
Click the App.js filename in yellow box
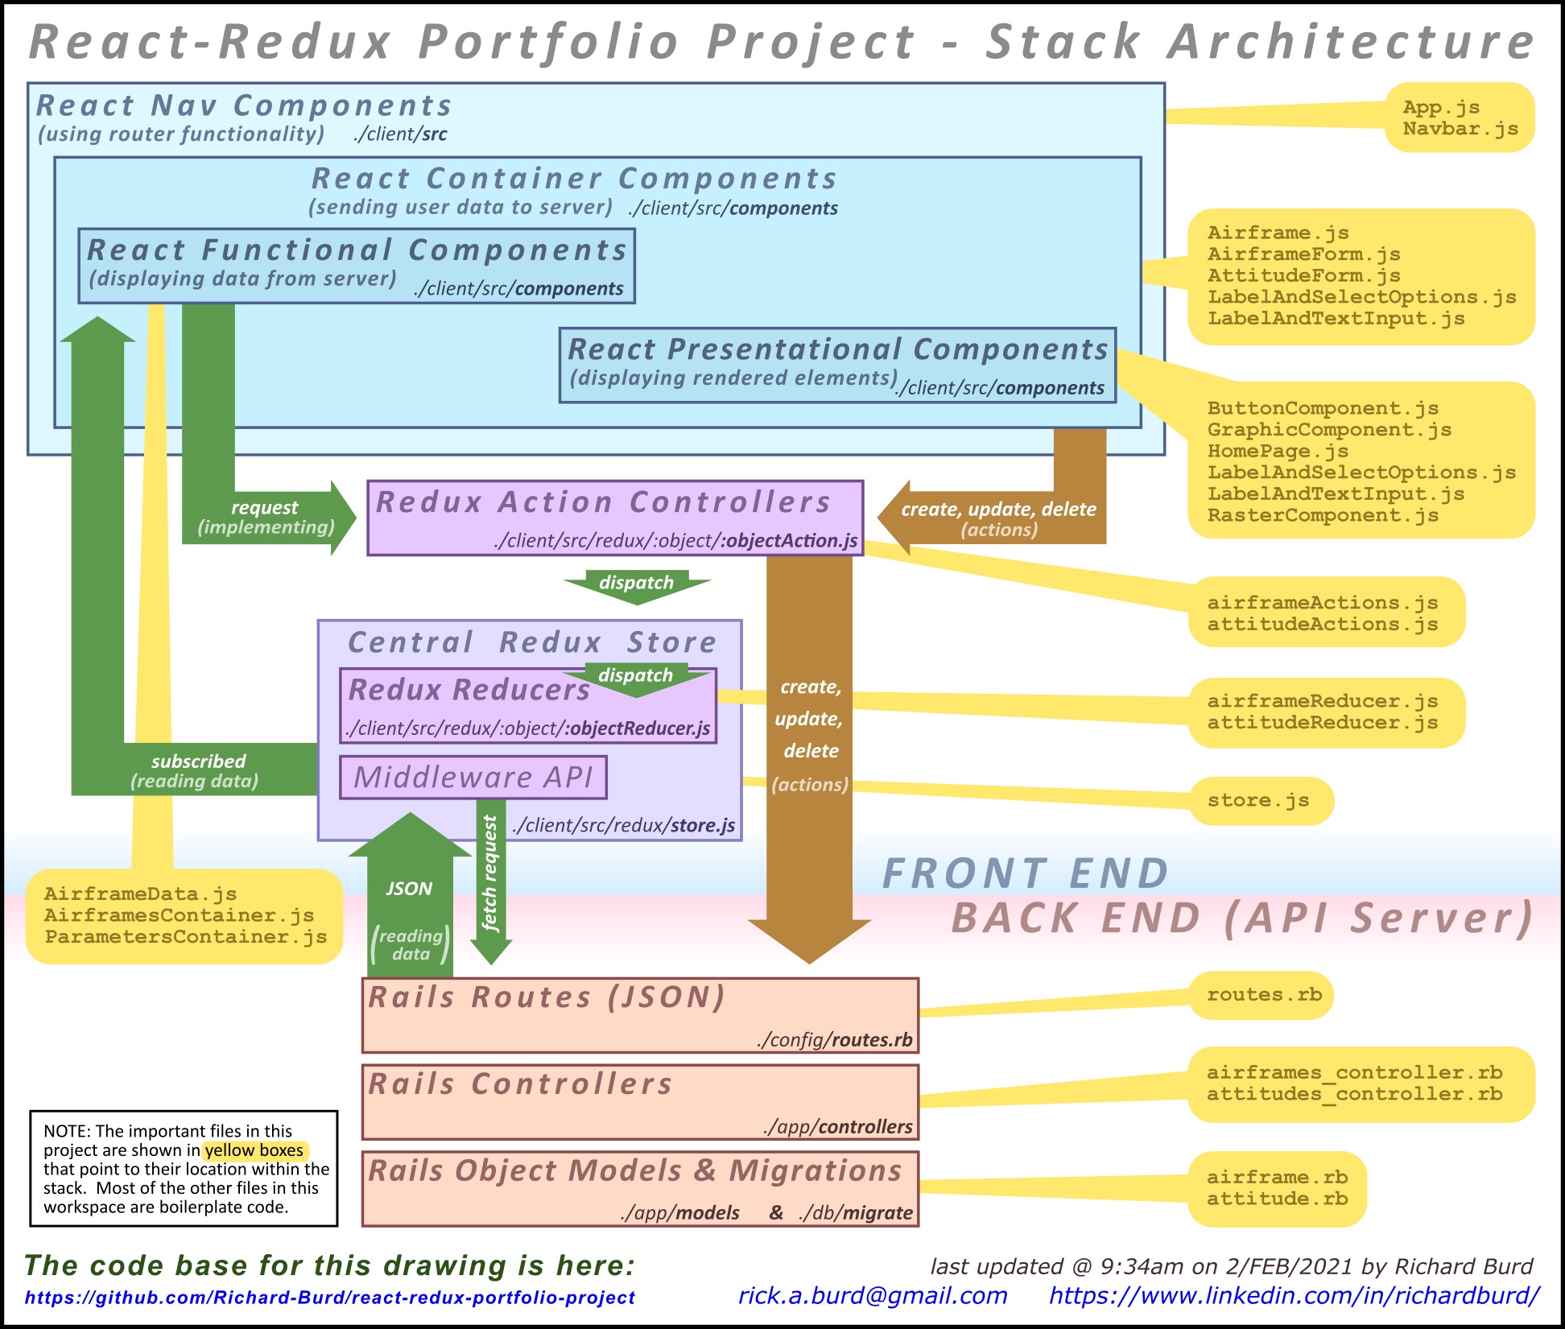(x=1441, y=107)
